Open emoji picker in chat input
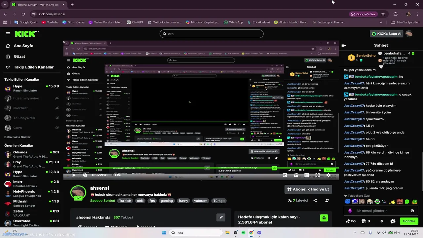 pos(412,211)
